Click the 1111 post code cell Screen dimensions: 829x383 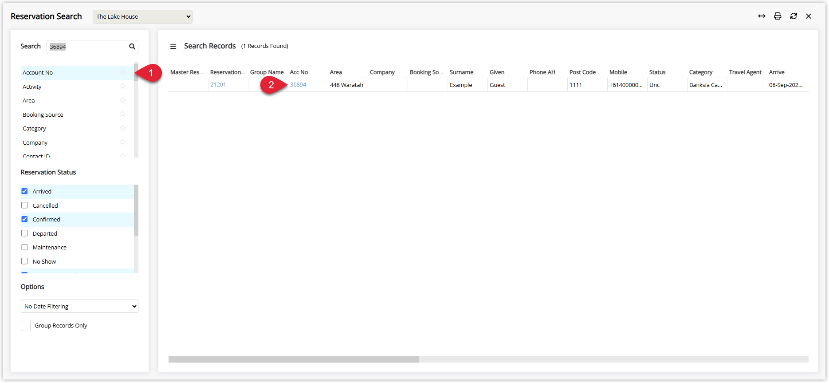(587, 85)
